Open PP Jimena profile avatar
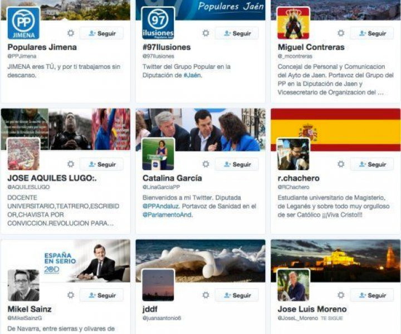Viewport: 401px width, 334px height. coord(23,23)
